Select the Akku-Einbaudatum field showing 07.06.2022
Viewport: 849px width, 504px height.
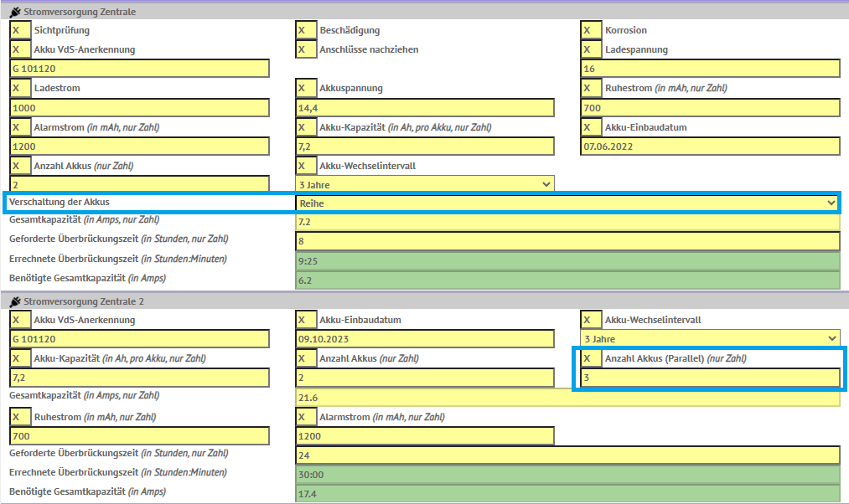tap(711, 146)
